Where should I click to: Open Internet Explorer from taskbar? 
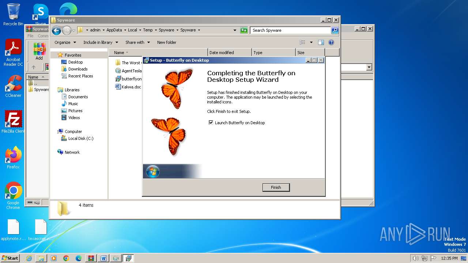coord(29,258)
